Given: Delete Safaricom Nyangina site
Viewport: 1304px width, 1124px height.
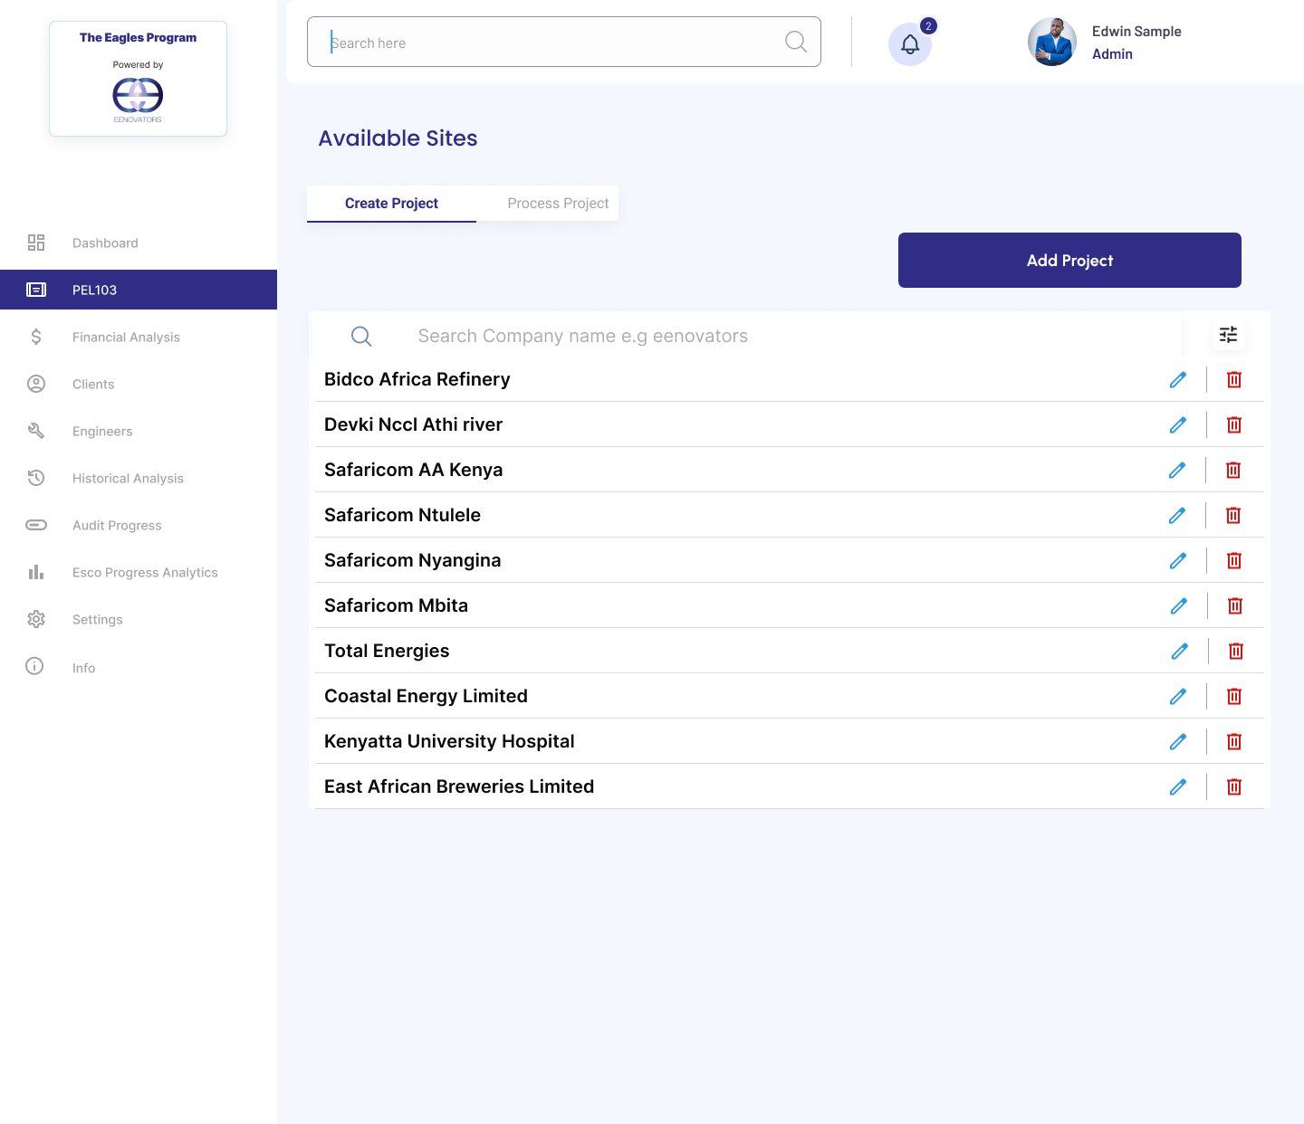Looking at the screenshot, I should 1234,560.
